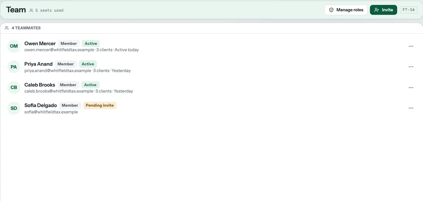423x201 pixels.
Task: Click Priya Anand's Member role badge
Action: point(66,64)
